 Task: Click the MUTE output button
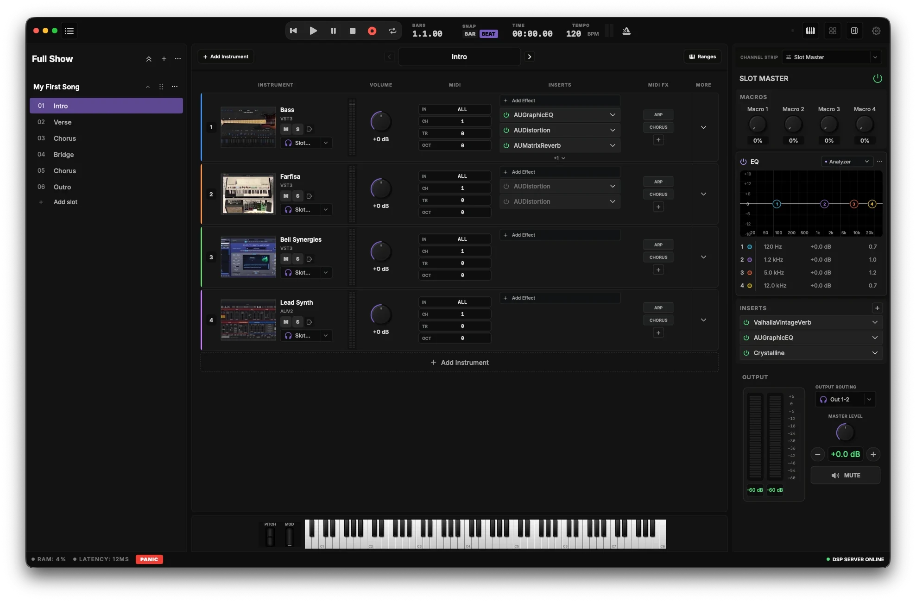[846, 476]
